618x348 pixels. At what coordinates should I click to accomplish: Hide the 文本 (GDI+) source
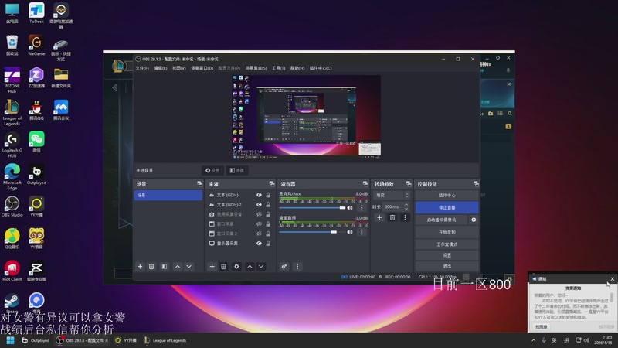pos(259,195)
